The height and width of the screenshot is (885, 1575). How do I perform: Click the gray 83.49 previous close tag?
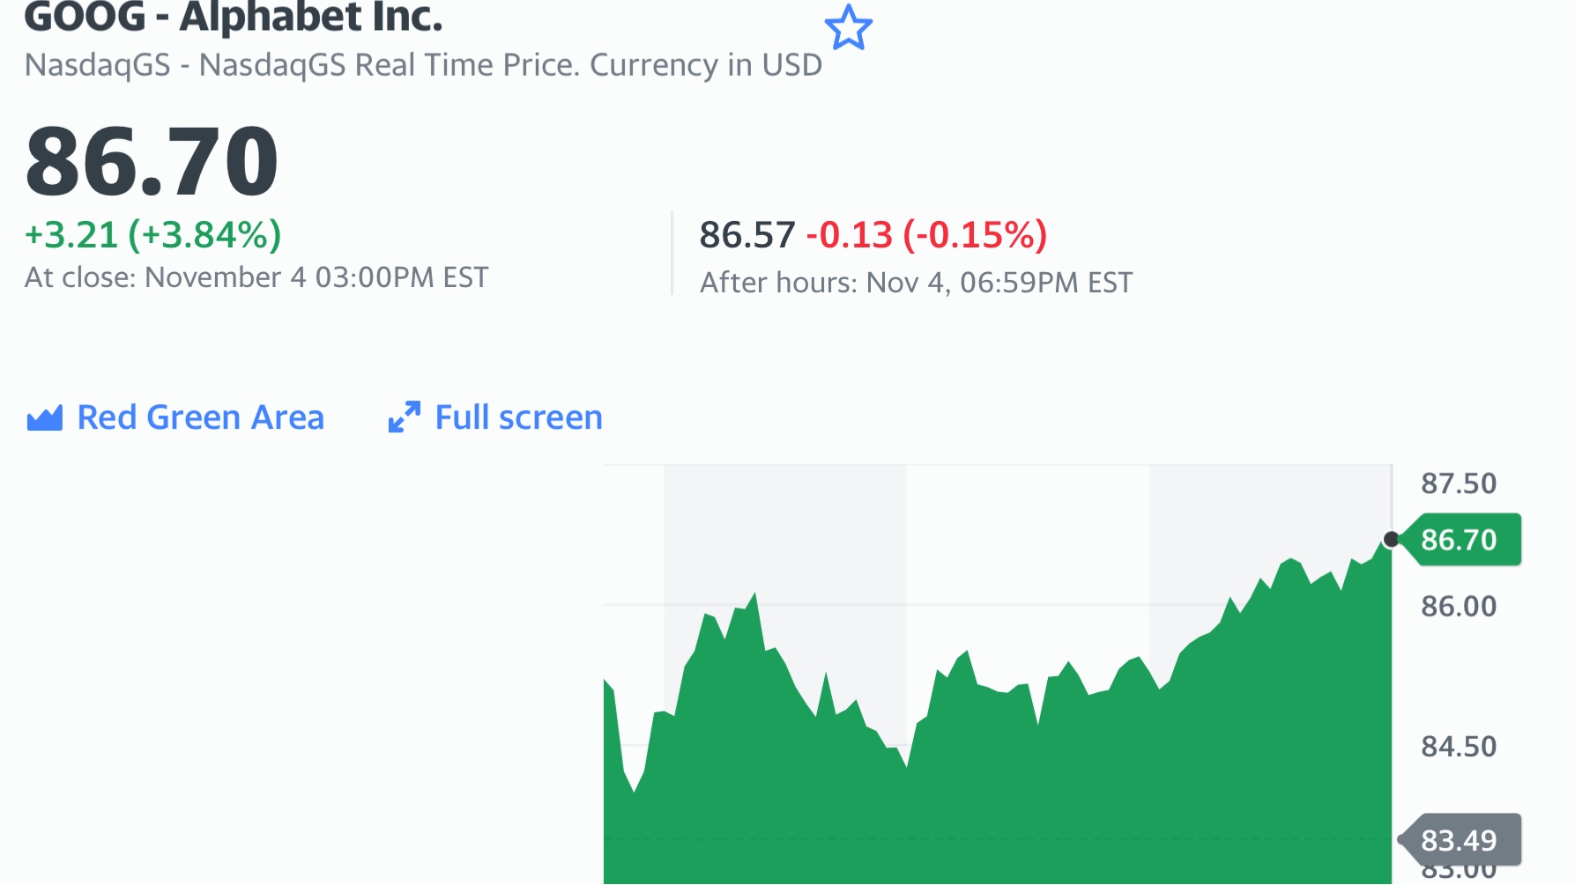point(1460,840)
